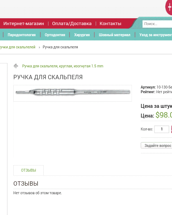
Task: Open the Интернет-магазин menu item
Action: click(x=24, y=24)
